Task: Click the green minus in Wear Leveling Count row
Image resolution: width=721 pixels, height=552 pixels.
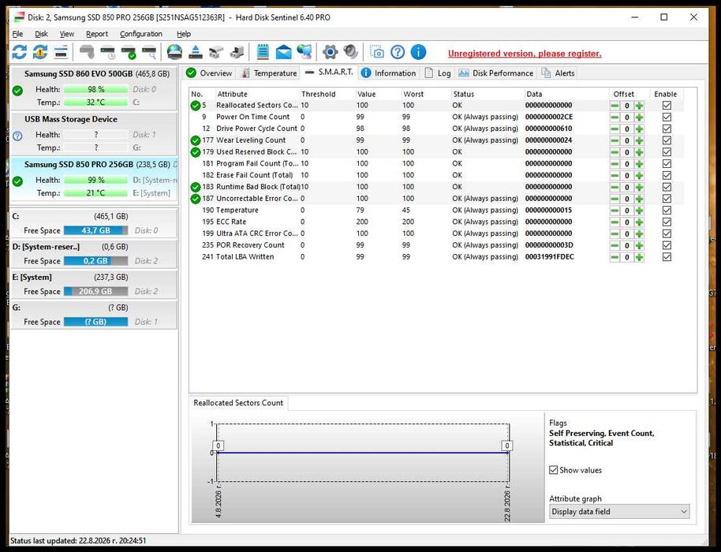Action: pos(615,140)
